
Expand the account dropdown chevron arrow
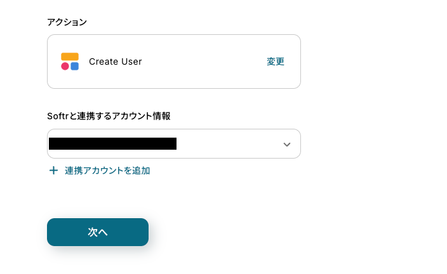click(x=287, y=145)
